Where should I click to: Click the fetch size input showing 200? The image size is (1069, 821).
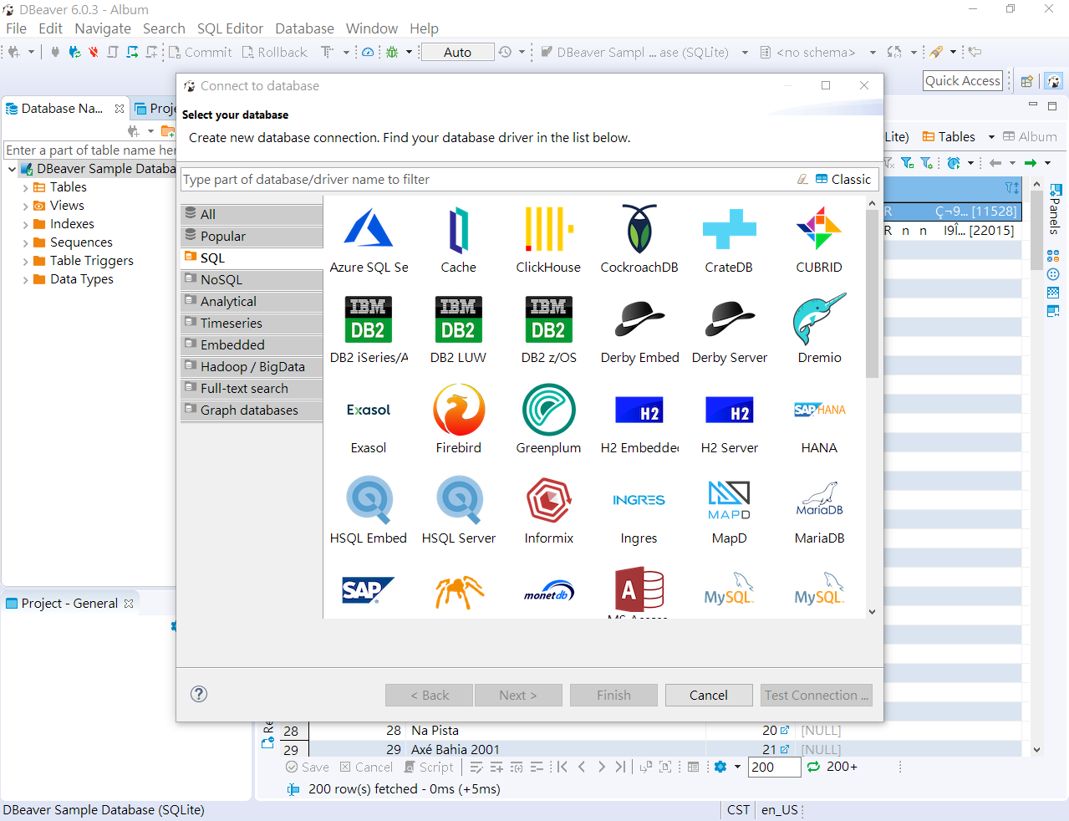(x=773, y=767)
